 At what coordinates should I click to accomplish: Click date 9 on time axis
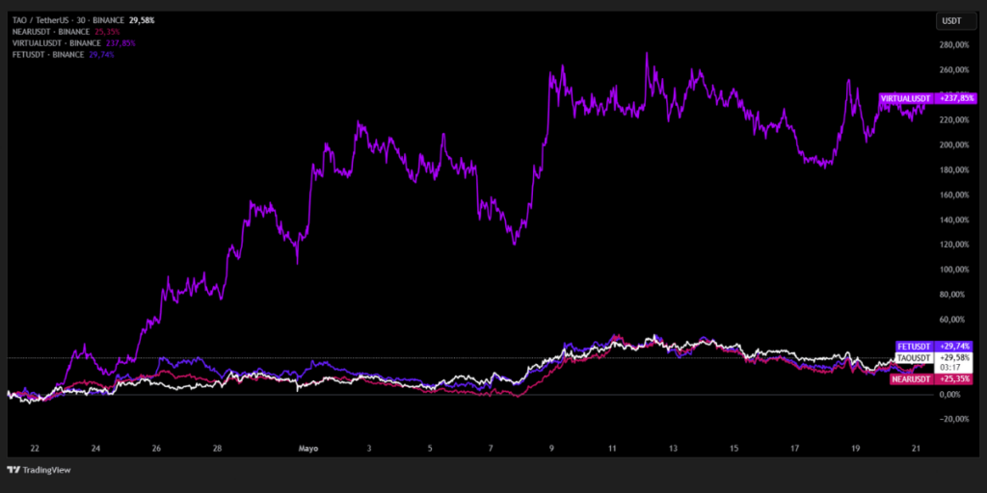[551, 449]
